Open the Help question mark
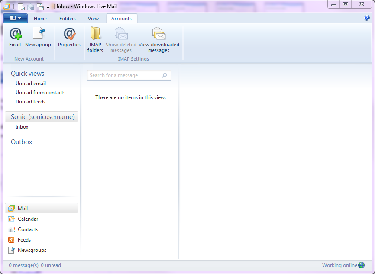Viewport: 375px width, 274px height. [367, 19]
